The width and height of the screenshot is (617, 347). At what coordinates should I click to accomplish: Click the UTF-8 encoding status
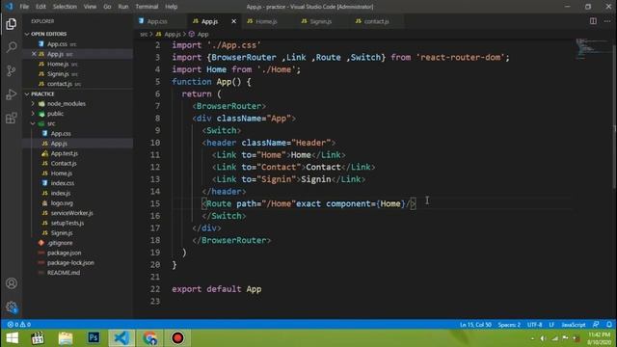coord(534,325)
